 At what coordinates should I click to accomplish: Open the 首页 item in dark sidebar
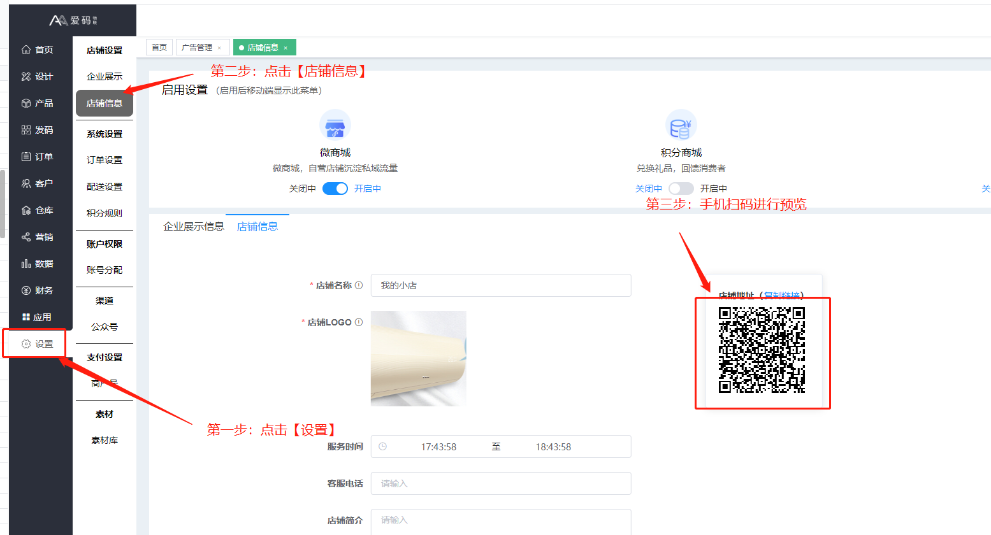tap(38, 50)
